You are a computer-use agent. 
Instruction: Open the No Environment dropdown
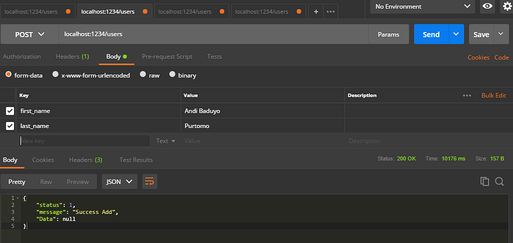(x=423, y=6)
